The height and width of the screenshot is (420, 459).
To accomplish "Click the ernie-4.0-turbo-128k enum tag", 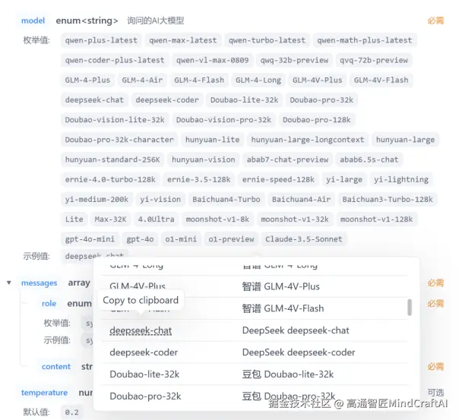I will [x=110, y=179].
